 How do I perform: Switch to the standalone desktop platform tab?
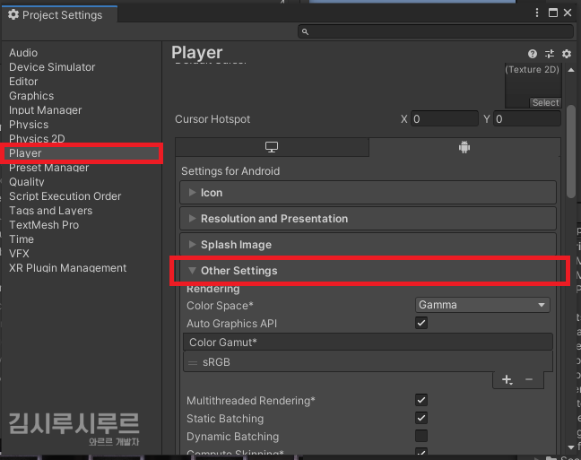point(272,147)
